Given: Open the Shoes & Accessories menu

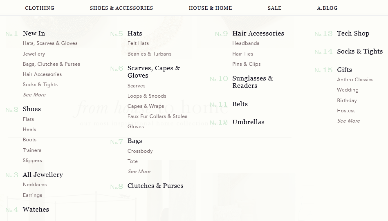Looking at the screenshot, I should point(121,8).
